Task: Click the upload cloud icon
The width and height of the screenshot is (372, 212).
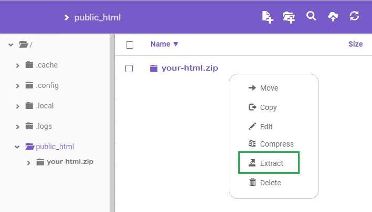Action: click(x=333, y=17)
